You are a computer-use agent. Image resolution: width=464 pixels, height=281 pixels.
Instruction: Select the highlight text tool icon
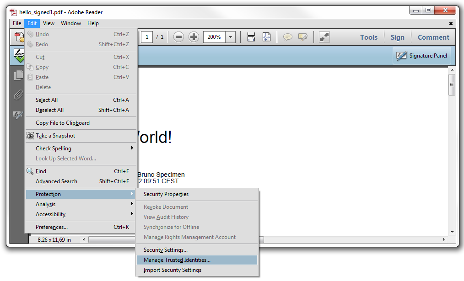[x=303, y=37]
